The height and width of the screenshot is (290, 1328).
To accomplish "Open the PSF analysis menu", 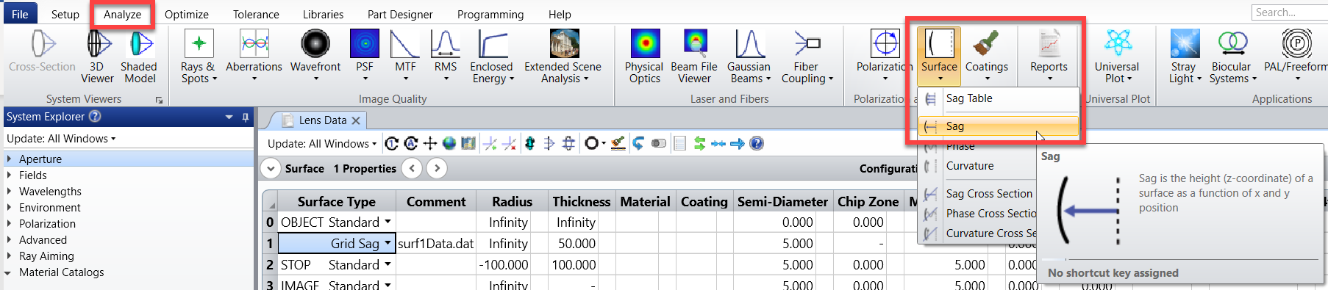I will point(365,55).
